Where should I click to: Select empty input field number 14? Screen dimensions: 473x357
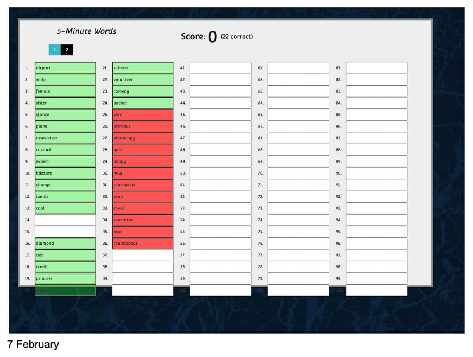coord(65,220)
